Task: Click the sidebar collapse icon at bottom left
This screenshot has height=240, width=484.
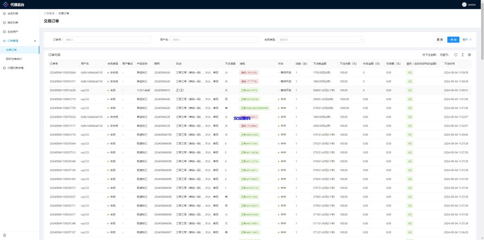Action: pos(5,235)
